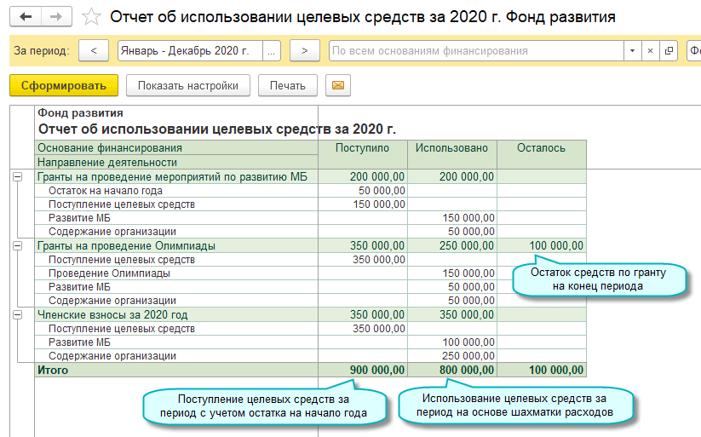The width and height of the screenshot is (701, 437).
Task: Click the report title heading inside the sheet
Action: pyautogui.click(x=217, y=129)
